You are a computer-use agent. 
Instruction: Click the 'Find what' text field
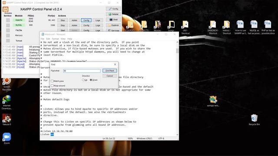pos(82,71)
